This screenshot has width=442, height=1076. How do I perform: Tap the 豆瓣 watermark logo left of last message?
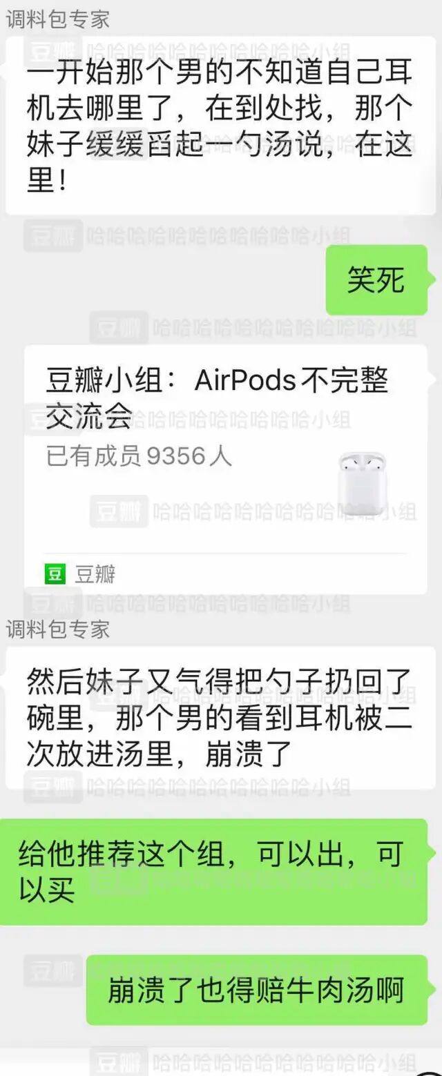tap(53, 971)
